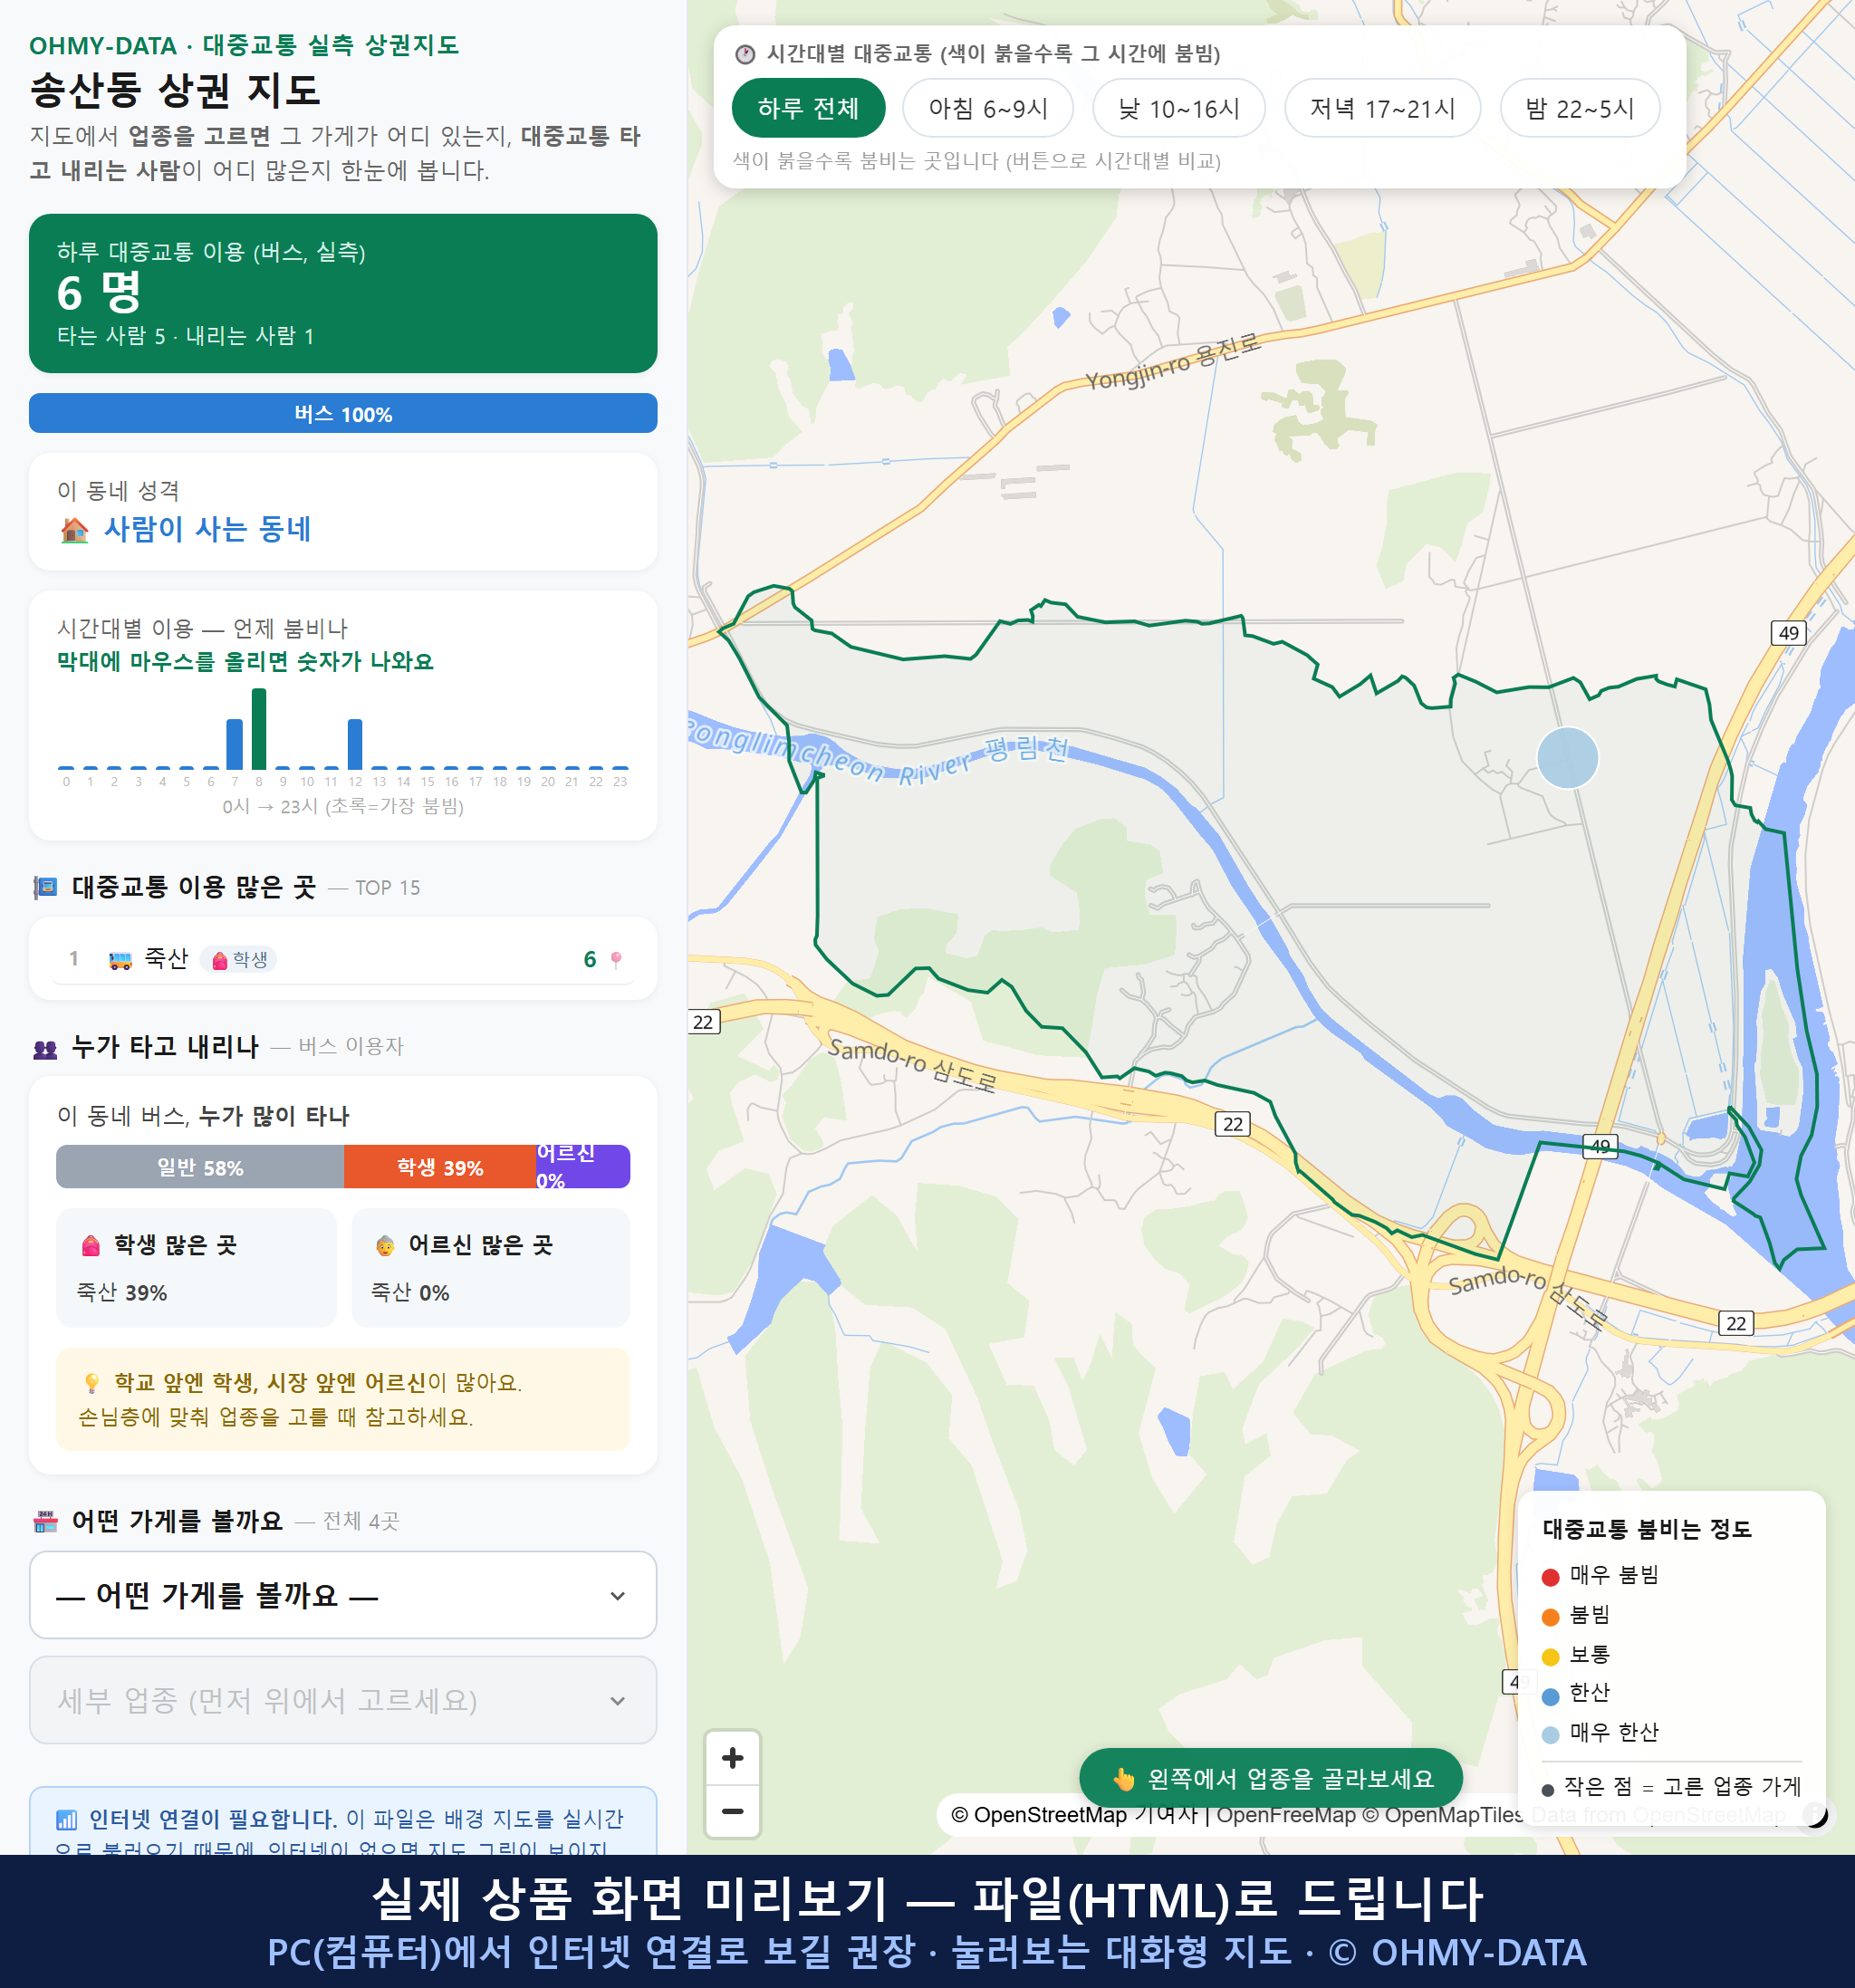
Task: Click the 왼쪽에서 업종을 골라보세요 banner
Action: coord(1271,1779)
